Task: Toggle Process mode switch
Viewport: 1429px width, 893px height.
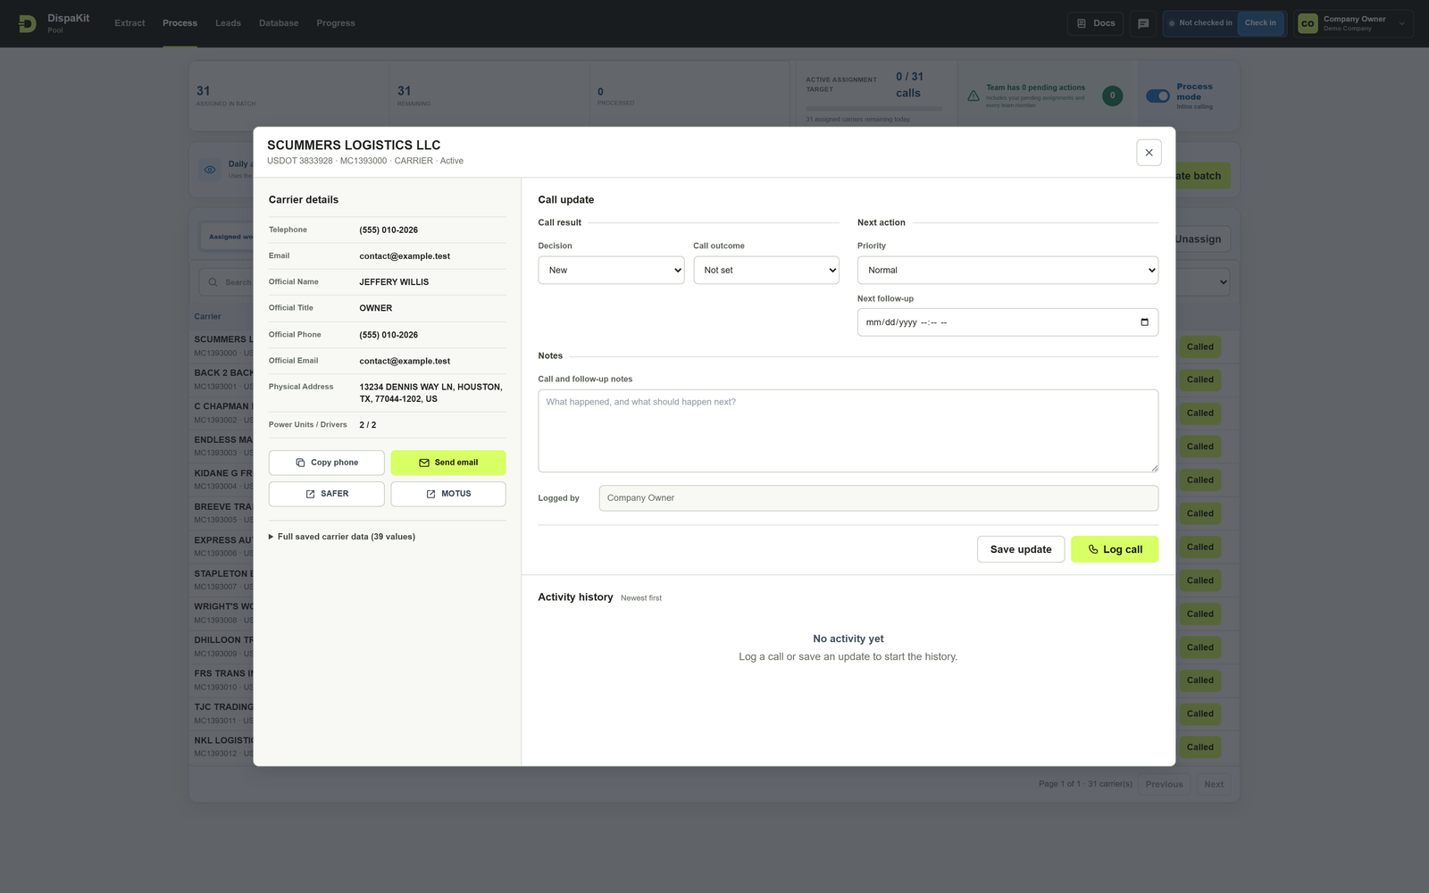Action: 1157,96
